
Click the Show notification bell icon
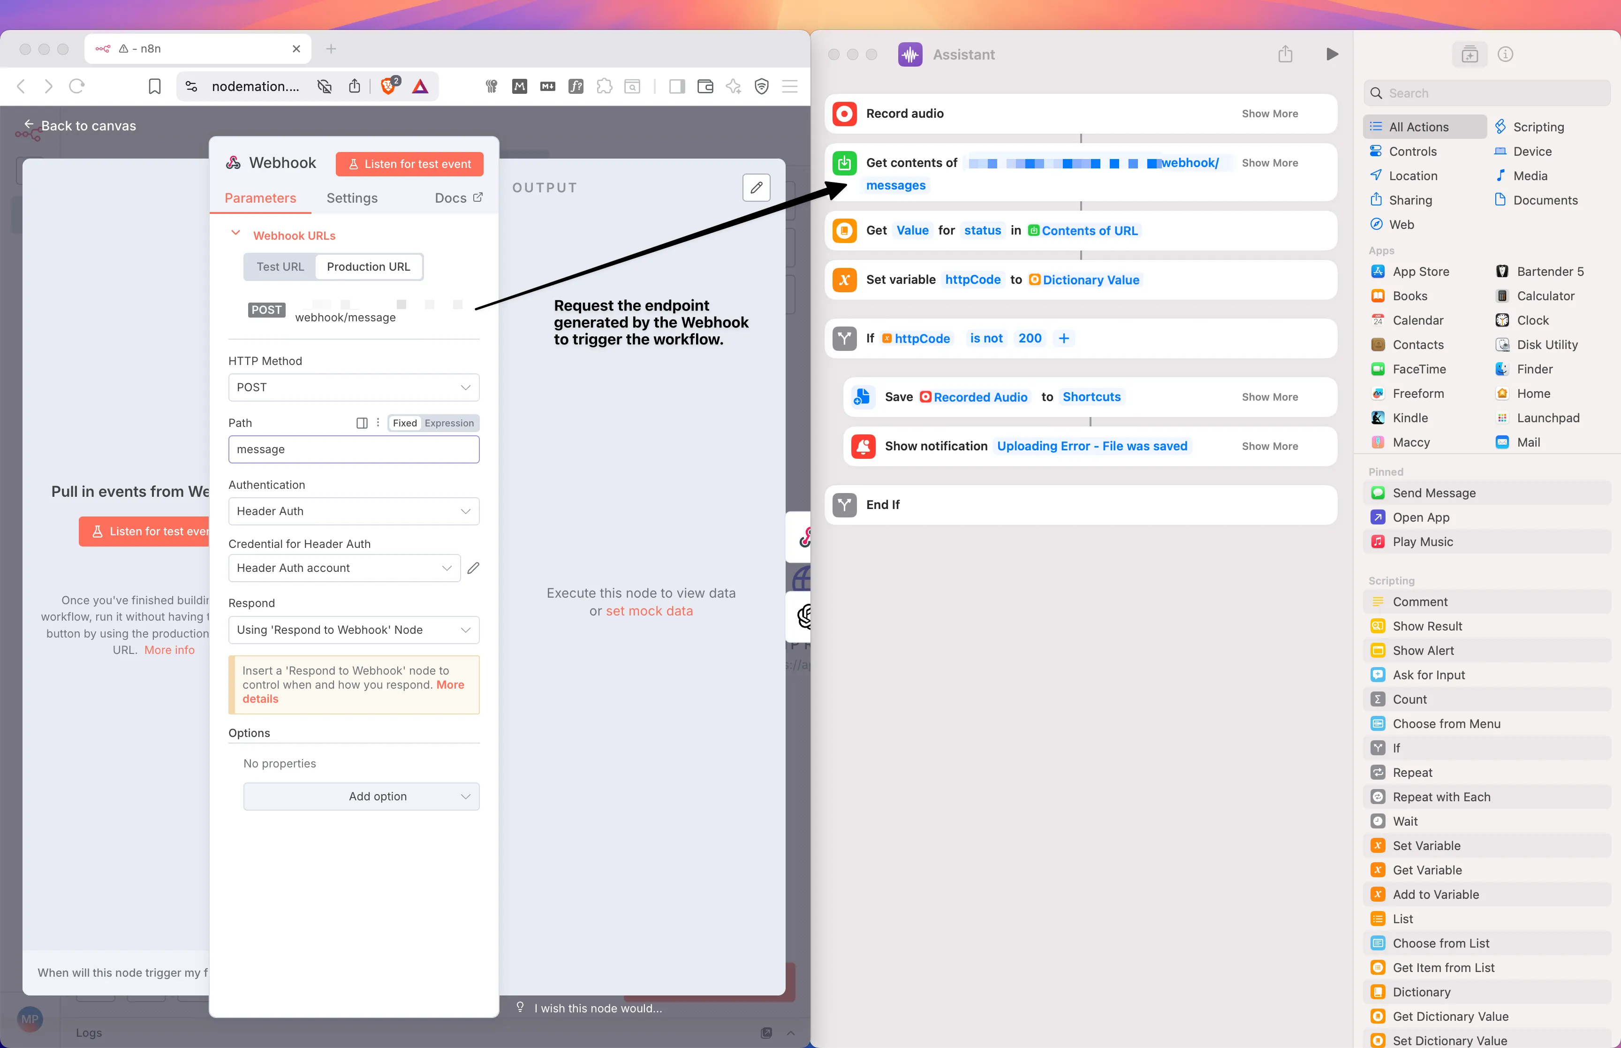tap(863, 446)
